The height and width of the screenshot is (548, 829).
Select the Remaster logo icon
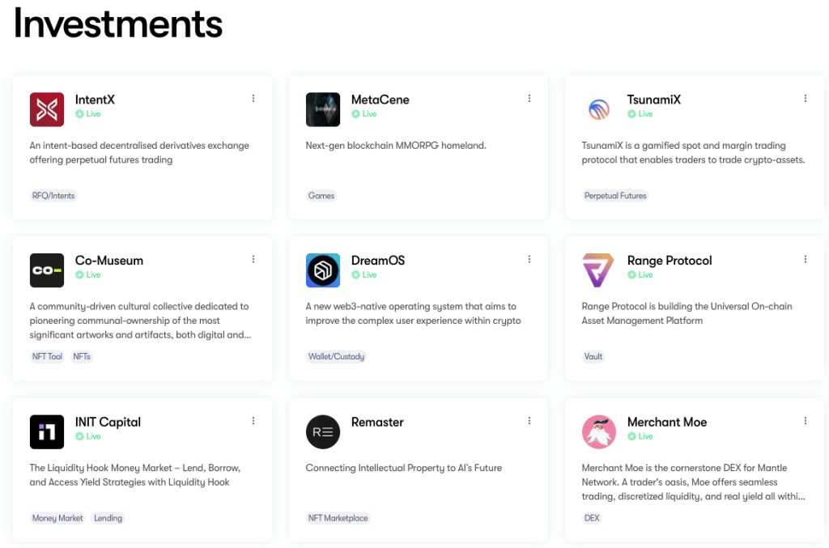322,431
